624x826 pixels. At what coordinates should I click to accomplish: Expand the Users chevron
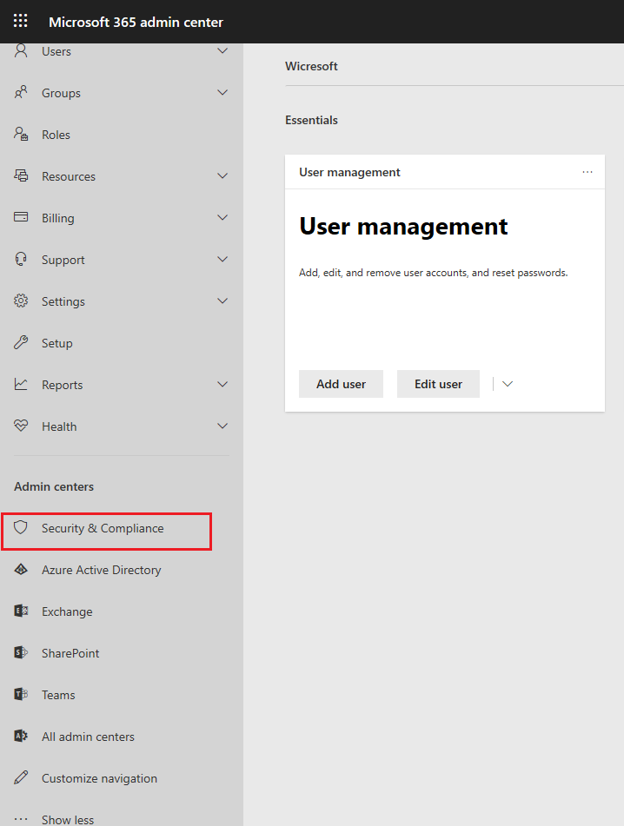tap(222, 50)
